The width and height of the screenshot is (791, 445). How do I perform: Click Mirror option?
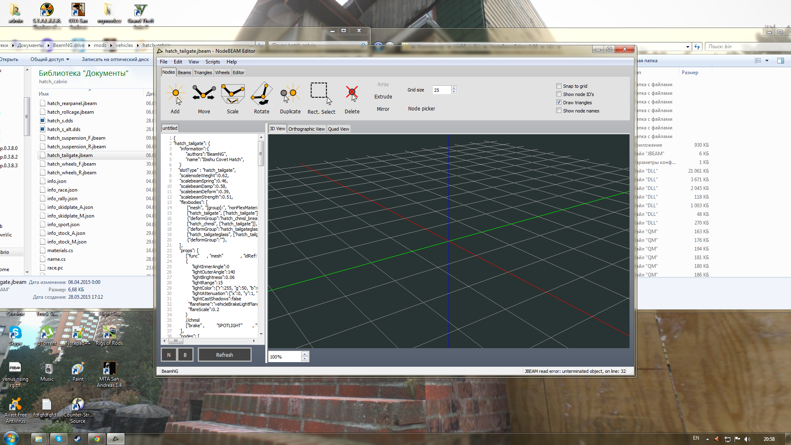[x=383, y=109]
